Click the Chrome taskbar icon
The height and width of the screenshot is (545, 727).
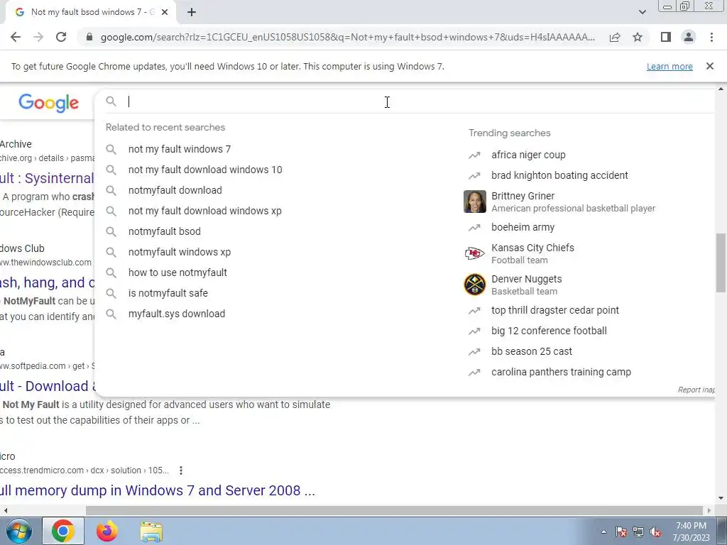coord(63,531)
